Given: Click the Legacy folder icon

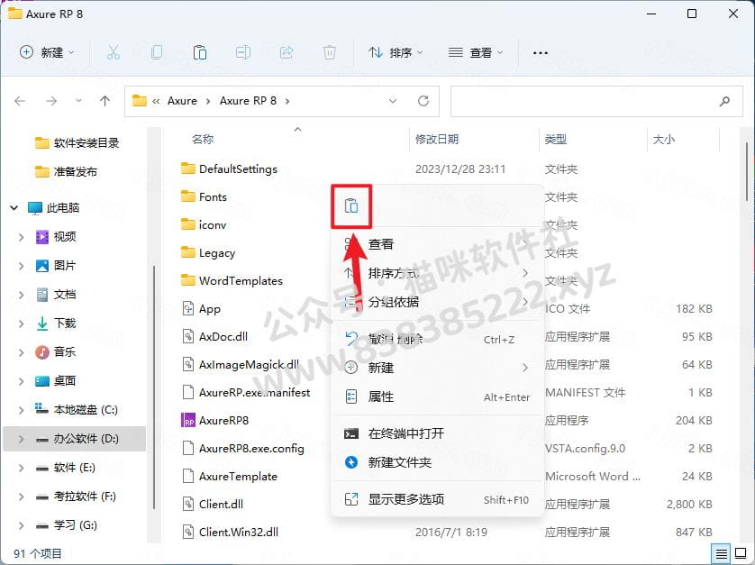Looking at the screenshot, I should 188,252.
